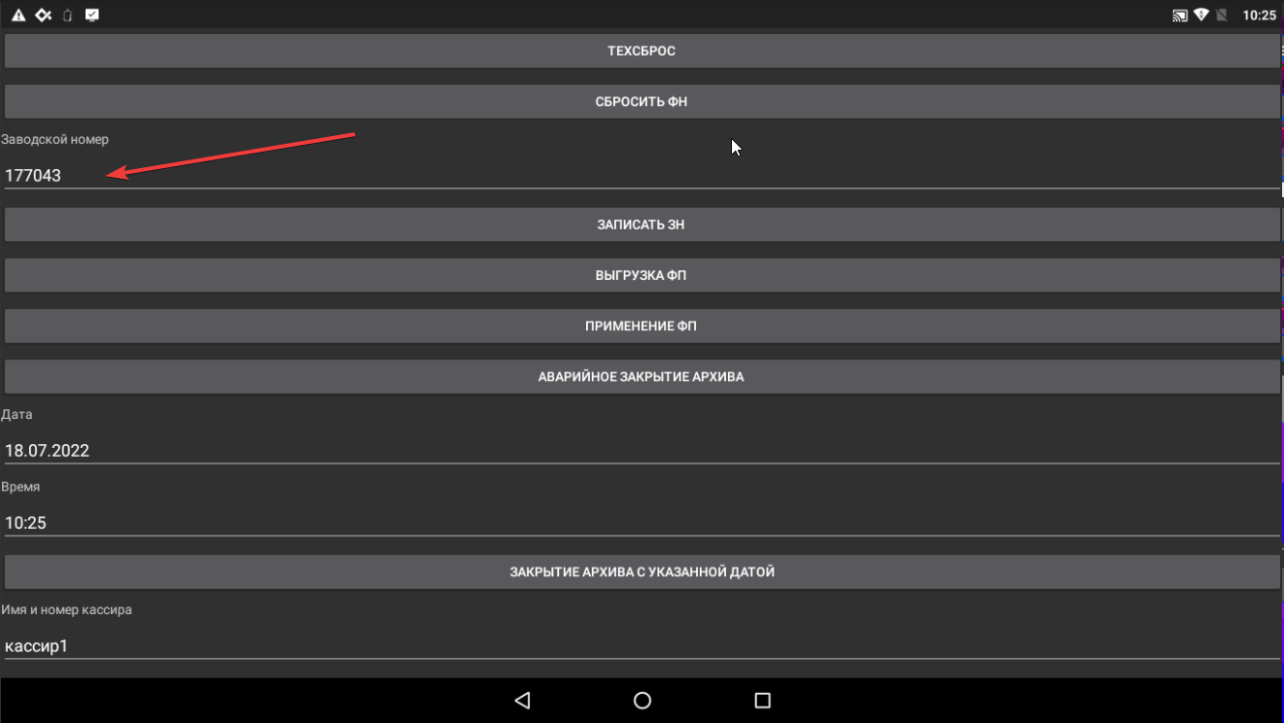Tap the cast screen icon in status bar
The height and width of the screenshot is (723, 1284).
[1180, 16]
